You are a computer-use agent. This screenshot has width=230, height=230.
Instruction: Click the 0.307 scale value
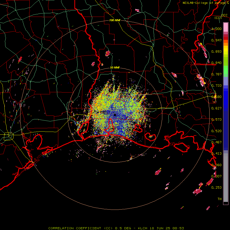[x=216, y=176]
